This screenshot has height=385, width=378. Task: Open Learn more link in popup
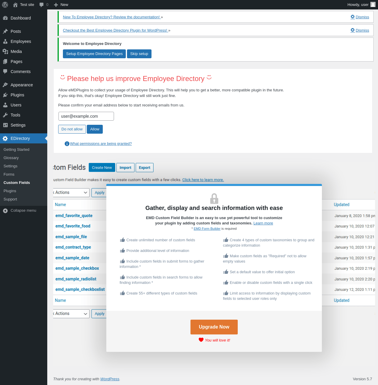click(x=263, y=223)
